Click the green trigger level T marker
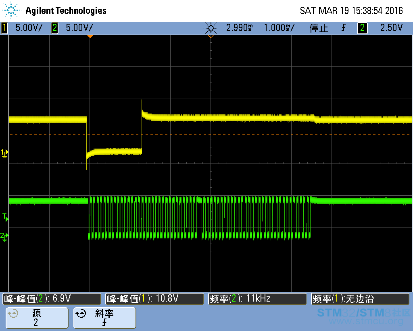 5,217
